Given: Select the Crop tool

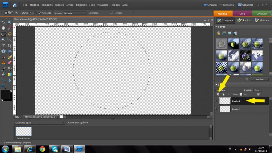Looking at the screenshot, I should coord(10,46).
